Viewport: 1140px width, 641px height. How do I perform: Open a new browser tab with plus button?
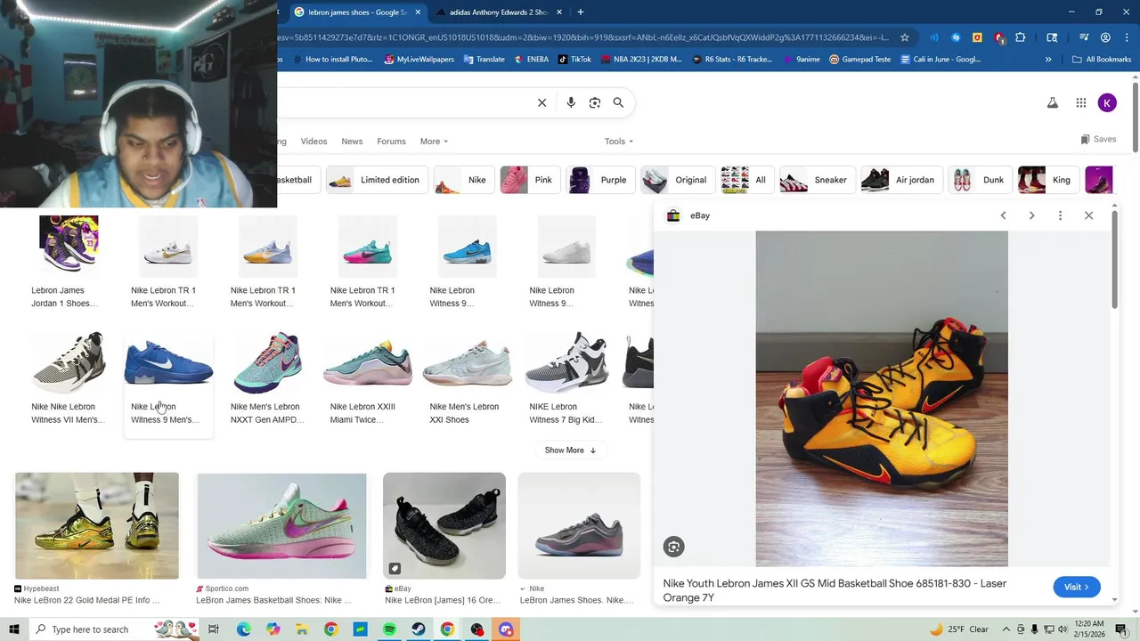pyautogui.click(x=580, y=12)
